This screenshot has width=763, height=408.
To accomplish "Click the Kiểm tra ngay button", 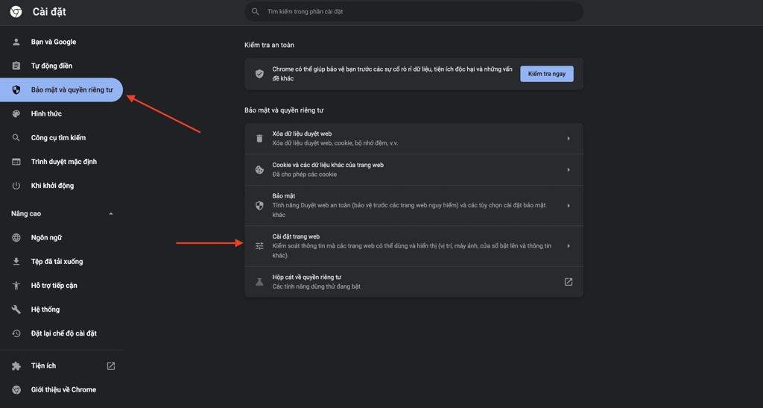I will [x=546, y=74].
